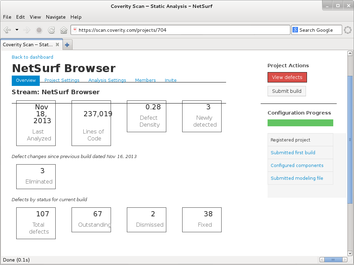Click the throbber activity icon
Screen dimensions: 354x265
click(x=348, y=30)
